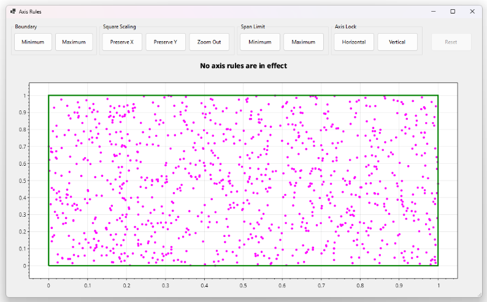The image size is (487, 302).
Task: Maximize the Axis Rules window
Action: 453,12
